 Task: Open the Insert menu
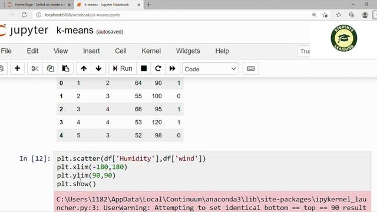click(x=91, y=51)
